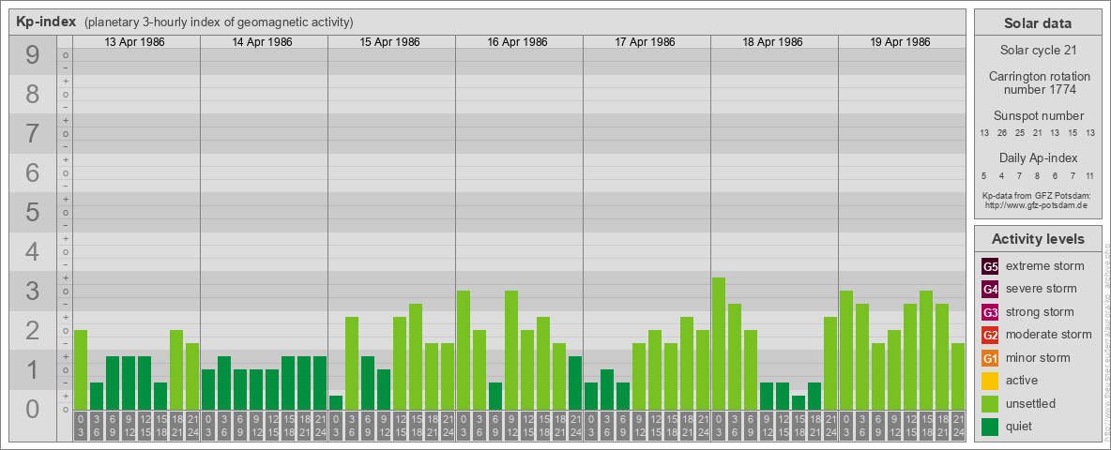Viewport: 1111px width, 450px height.
Task: Click the '19 Apr 1986' date header
Action: (x=900, y=42)
